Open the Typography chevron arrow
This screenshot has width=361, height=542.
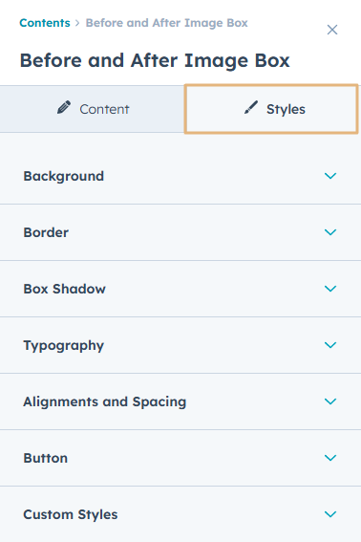point(330,345)
